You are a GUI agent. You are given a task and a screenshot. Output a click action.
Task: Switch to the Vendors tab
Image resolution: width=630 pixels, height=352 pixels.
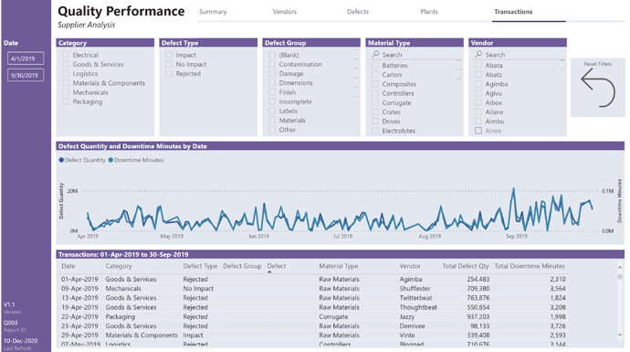pos(285,12)
